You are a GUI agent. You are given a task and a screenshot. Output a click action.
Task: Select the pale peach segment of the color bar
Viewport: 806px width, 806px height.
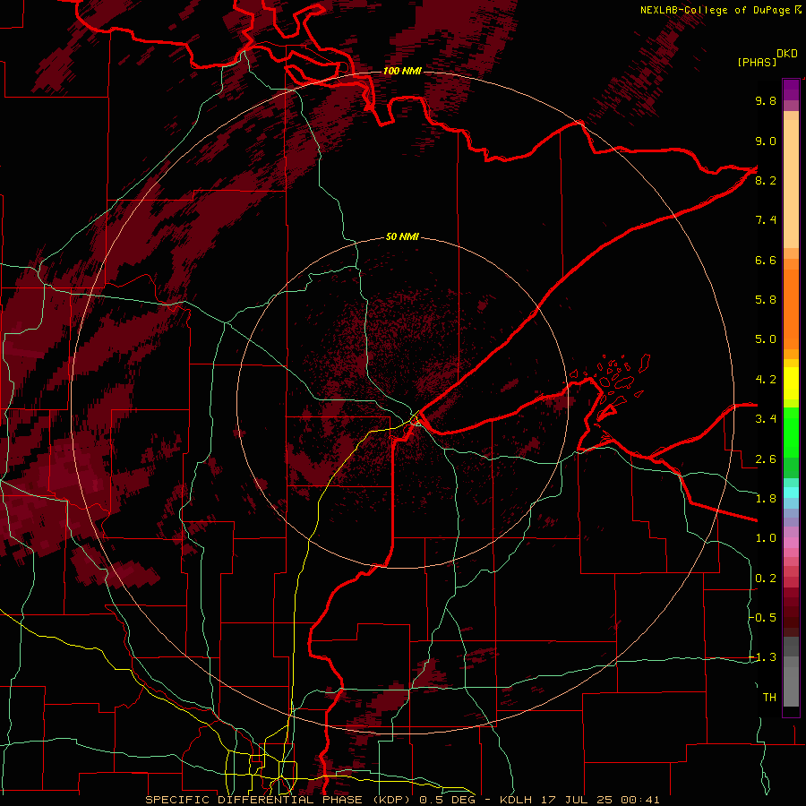tap(791, 184)
